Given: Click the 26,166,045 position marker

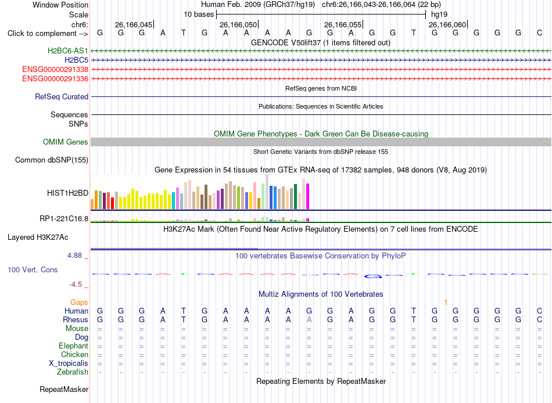Looking at the screenshot, I should coord(134,24).
